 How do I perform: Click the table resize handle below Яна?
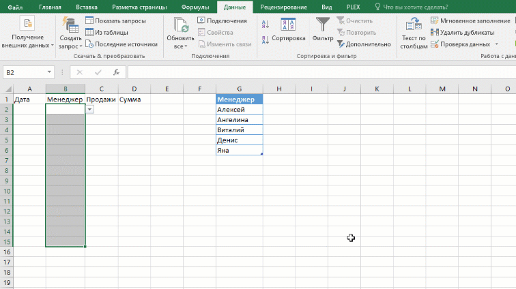coord(261,154)
